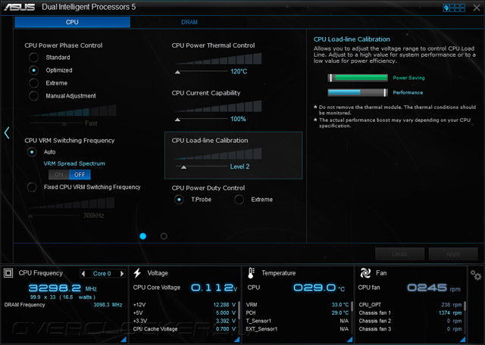The height and width of the screenshot is (345, 485).
Task: Click the Apply button
Action: coord(453,254)
